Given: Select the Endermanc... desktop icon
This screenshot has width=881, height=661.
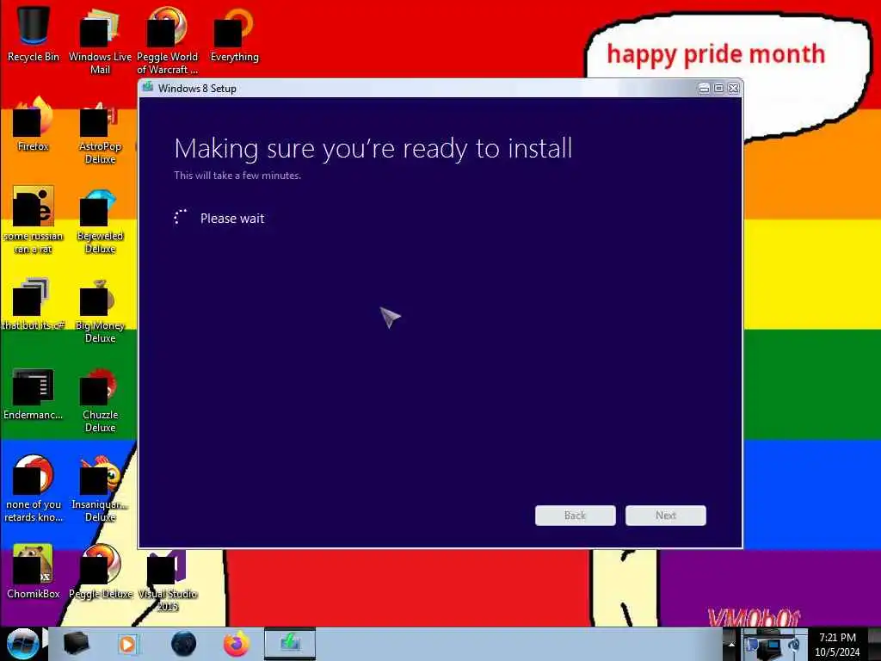Looking at the screenshot, I should click(x=34, y=392).
